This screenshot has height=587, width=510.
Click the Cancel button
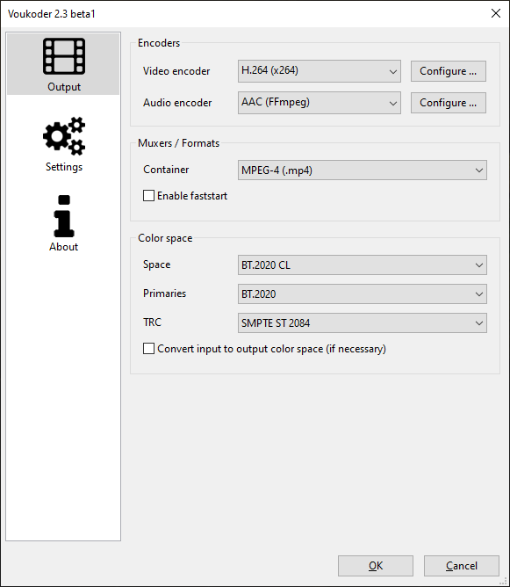[462, 566]
